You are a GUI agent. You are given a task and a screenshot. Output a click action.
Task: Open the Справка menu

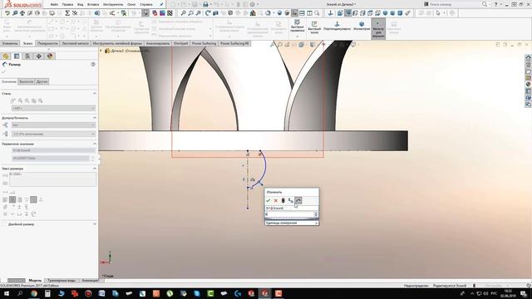click(146, 4)
